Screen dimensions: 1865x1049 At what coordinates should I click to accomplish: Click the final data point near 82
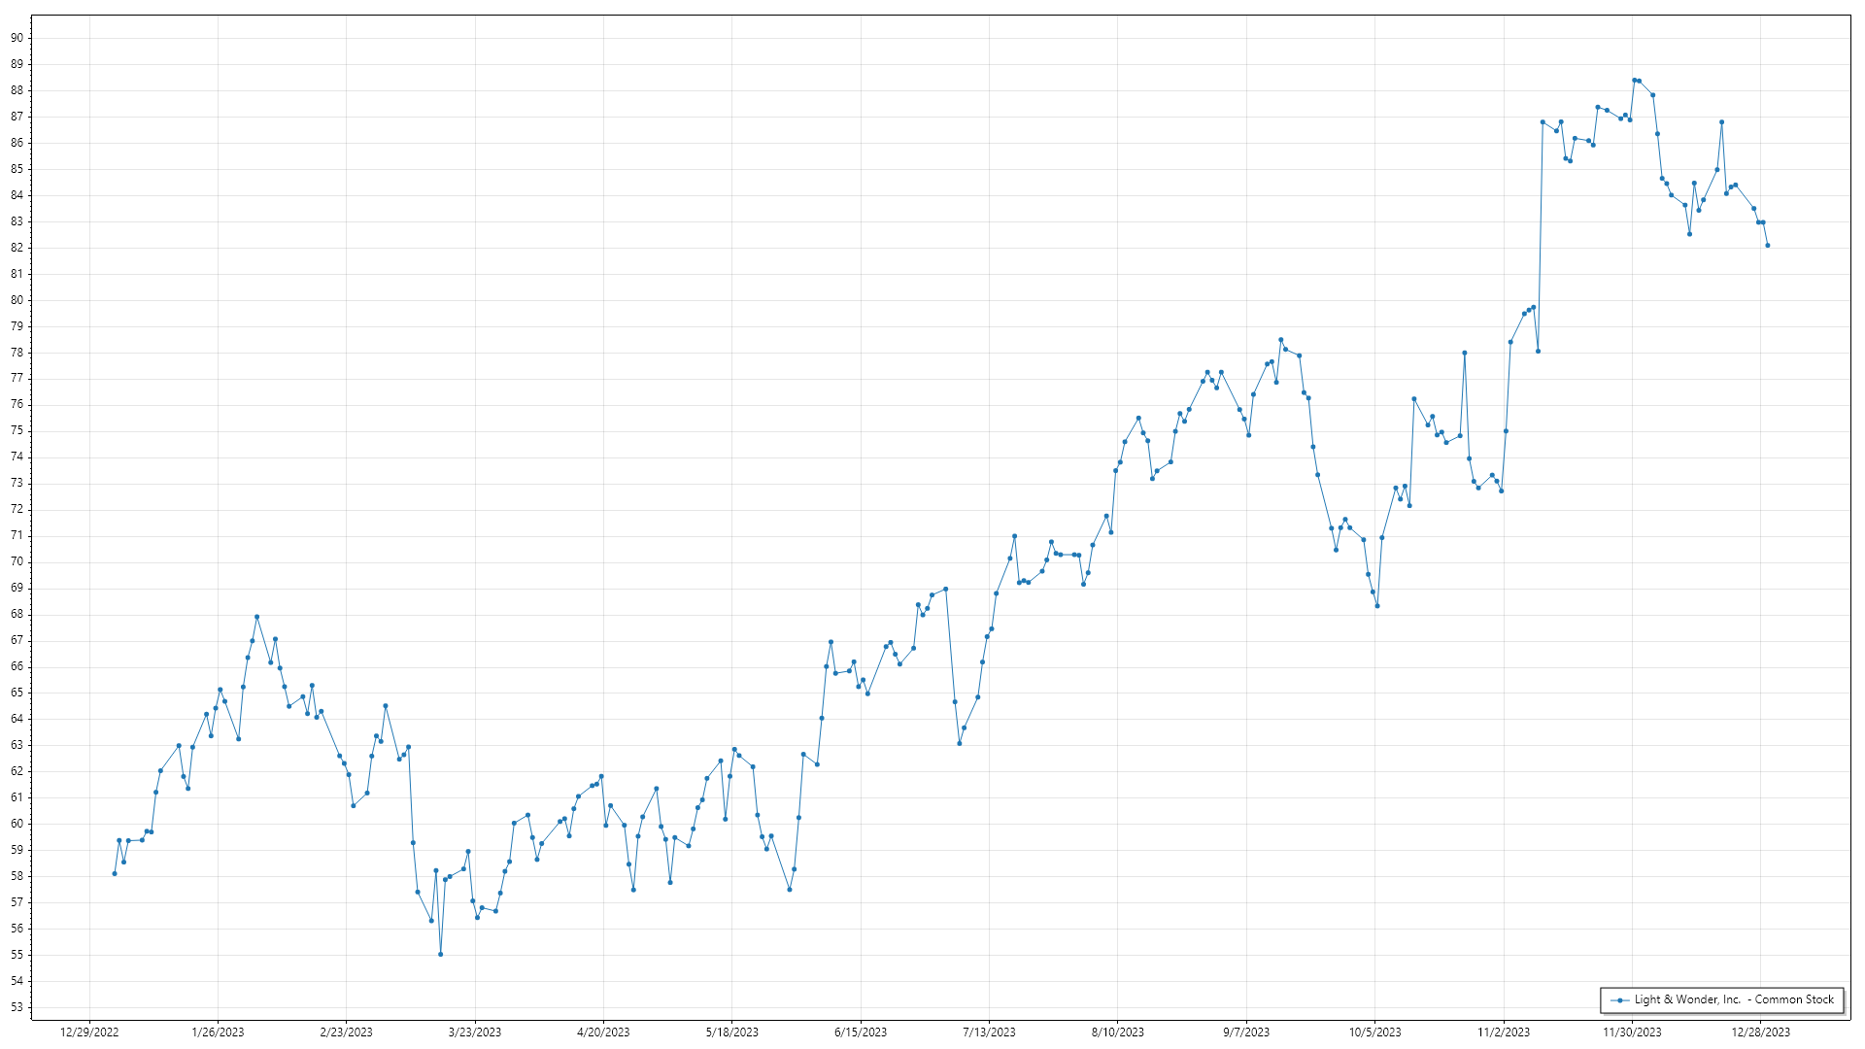(x=1768, y=246)
